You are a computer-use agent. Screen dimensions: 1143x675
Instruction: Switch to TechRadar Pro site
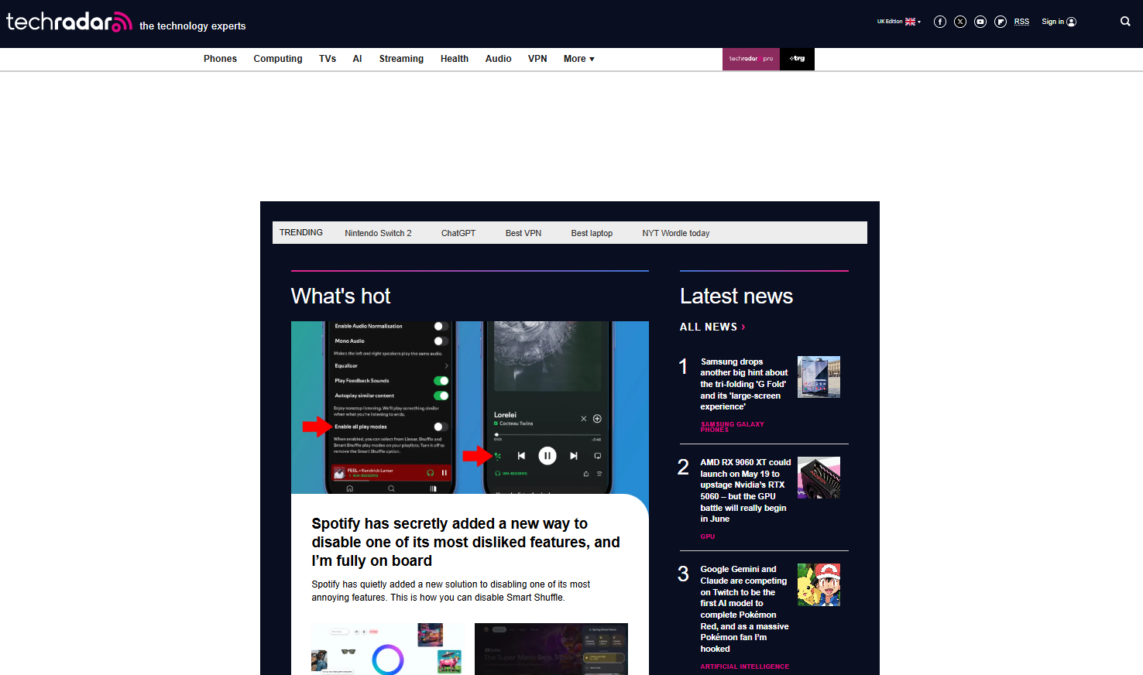coord(751,59)
